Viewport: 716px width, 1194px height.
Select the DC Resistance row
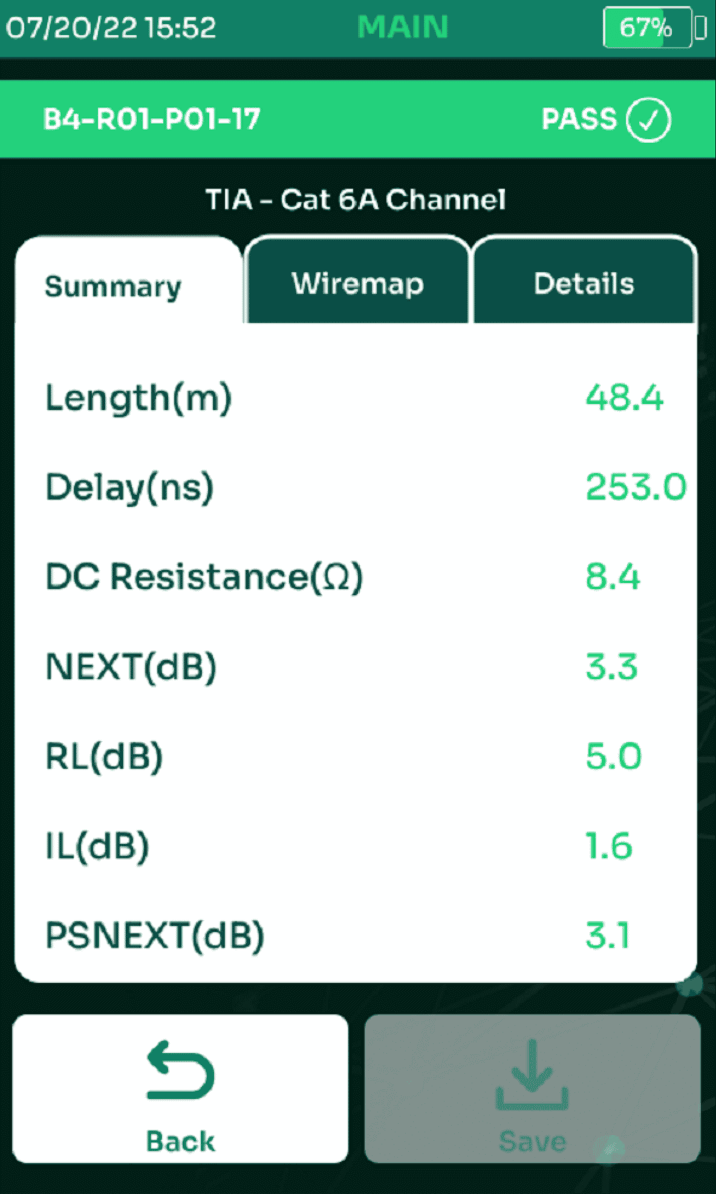[x=356, y=576]
